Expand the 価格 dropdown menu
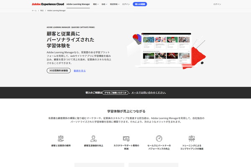This screenshot has height=167, width=251. click(x=104, y=4)
